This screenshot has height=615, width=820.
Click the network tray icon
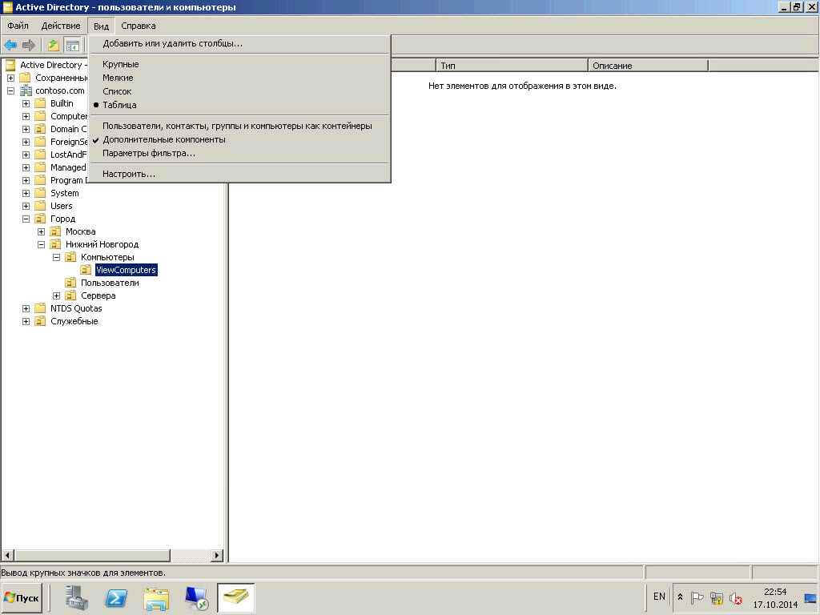coord(717,597)
